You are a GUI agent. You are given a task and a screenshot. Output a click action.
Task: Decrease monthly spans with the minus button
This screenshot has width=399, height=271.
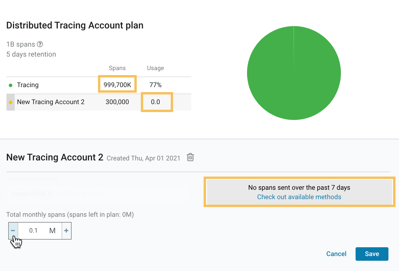[13, 231]
